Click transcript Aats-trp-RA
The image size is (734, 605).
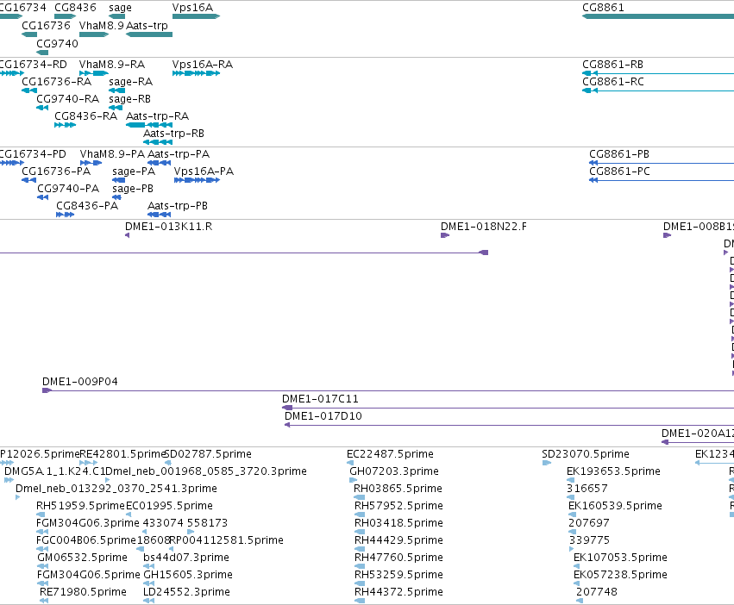[149, 125]
